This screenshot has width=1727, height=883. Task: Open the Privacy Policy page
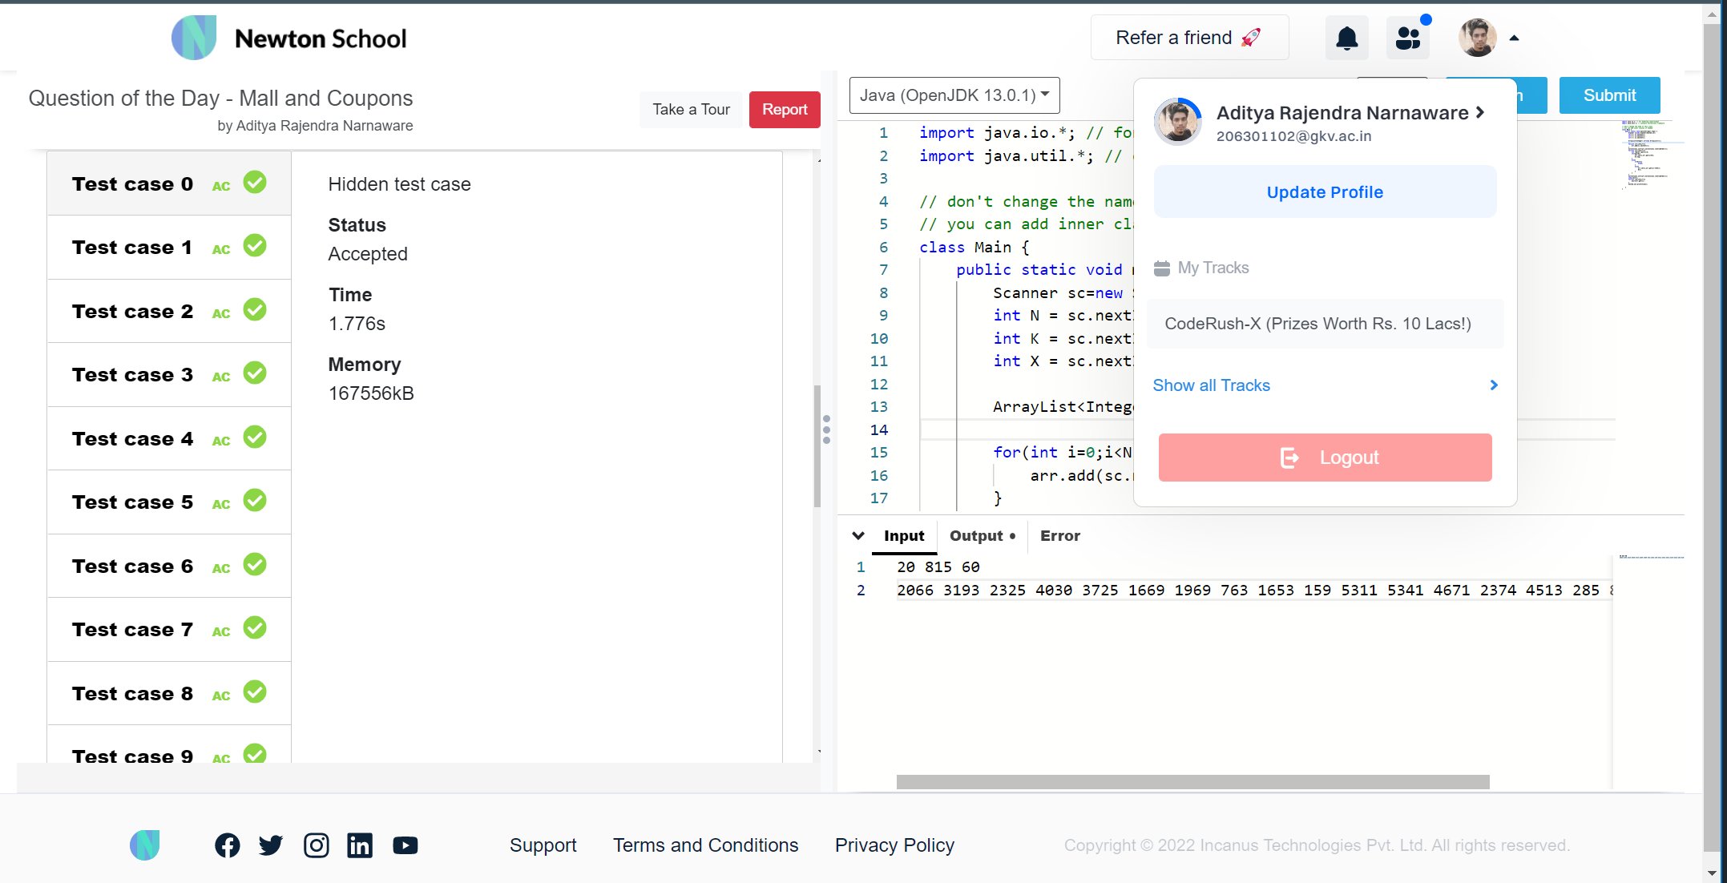[894, 845]
